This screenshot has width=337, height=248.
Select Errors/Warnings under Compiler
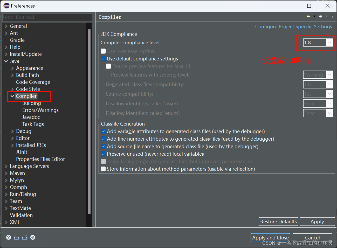40,110
